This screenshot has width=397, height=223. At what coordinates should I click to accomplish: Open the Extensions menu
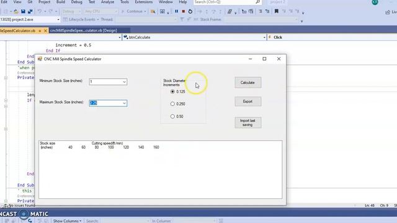point(143,2)
